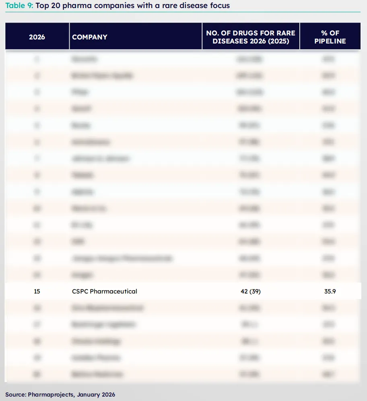The width and height of the screenshot is (367, 401).
Task: Select the "COMPANY" column header
Action: (90, 37)
